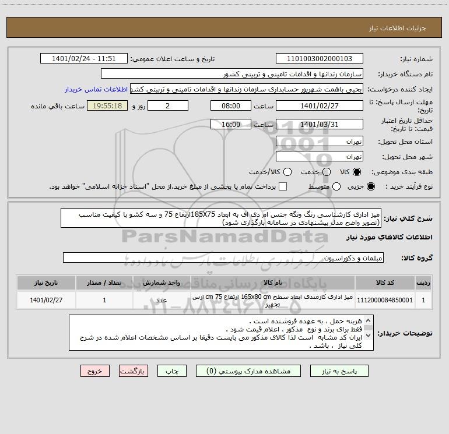This screenshot has height=434, width=449.
Task: Select the خدمت radio button
Action: (327, 172)
